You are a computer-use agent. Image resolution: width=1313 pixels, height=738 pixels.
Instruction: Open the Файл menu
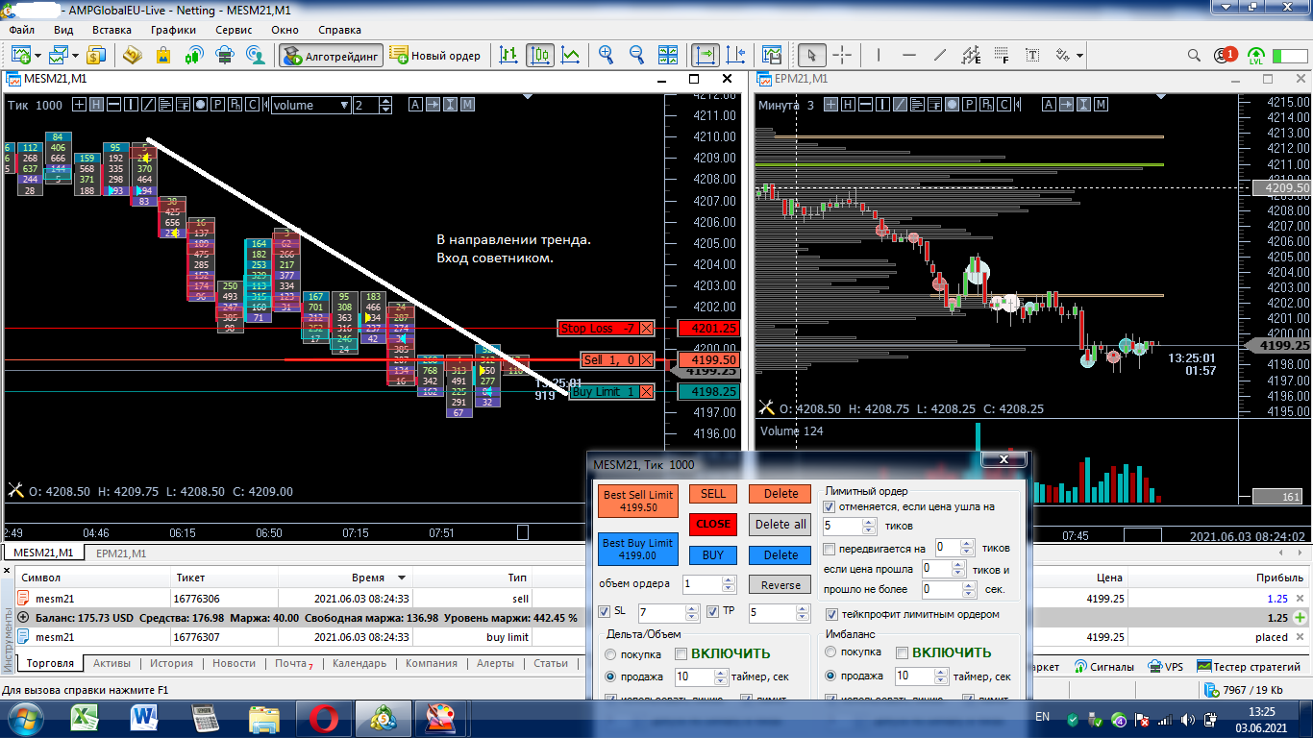coord(21,30)
